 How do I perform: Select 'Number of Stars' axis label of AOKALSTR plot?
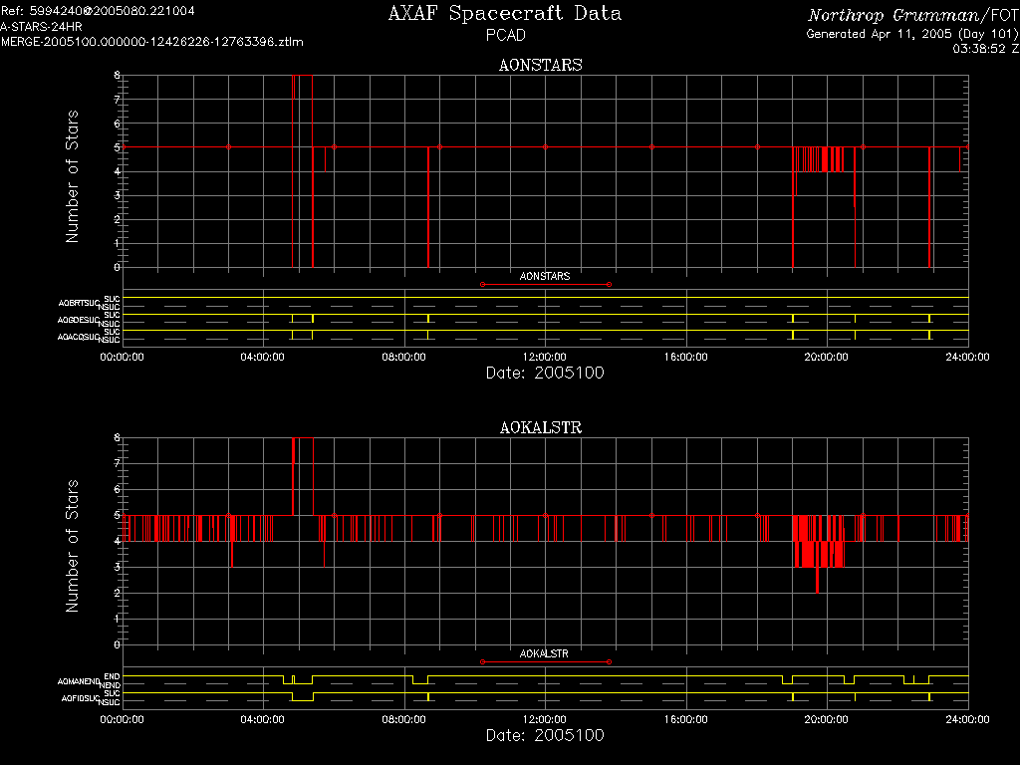point(72,546)
